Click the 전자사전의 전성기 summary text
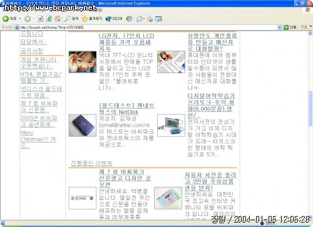 coord(212,138)
